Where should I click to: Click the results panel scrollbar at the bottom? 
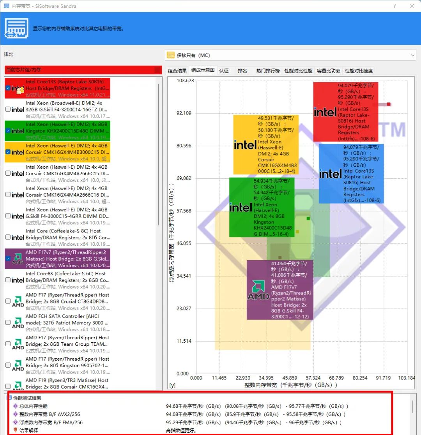tap(413, 407)
